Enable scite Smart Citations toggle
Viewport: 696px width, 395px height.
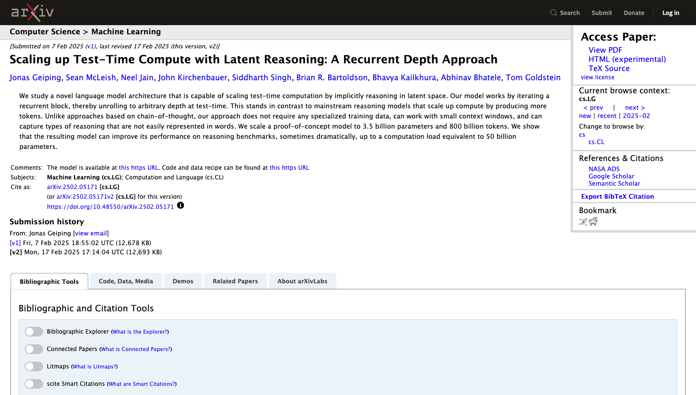coord(34,384)
